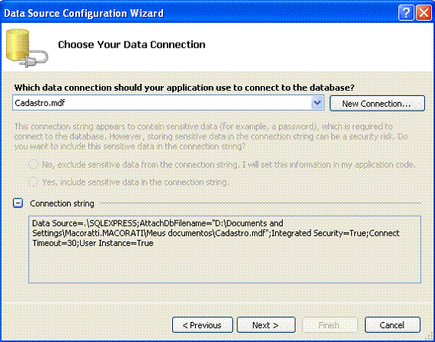Click the database plug wizard icon
Image resolution: width=435 pixels, height=342 pixels.
(x=27, y=48)
